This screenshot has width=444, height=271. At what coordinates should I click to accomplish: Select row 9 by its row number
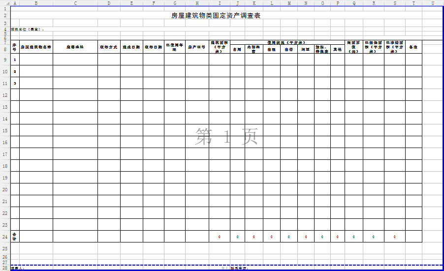[x=5, y=60]
